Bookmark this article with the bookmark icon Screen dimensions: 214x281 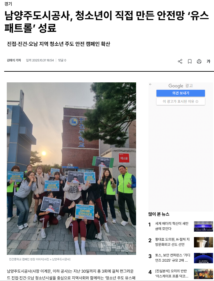190,61
